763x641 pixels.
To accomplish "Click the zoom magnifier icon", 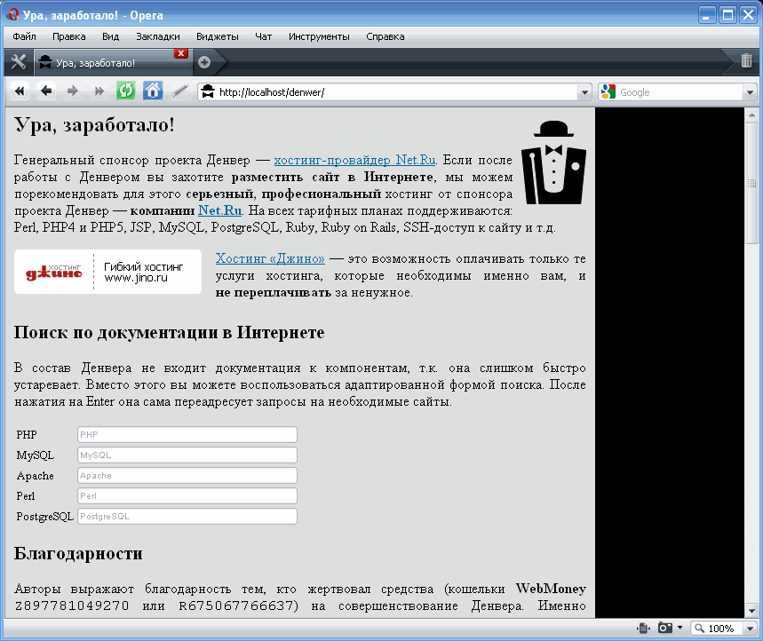I will (x=699, y=628).
